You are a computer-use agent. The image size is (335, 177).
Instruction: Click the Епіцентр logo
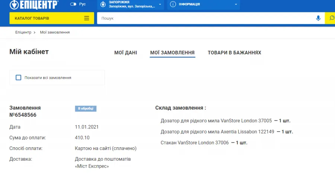(x=34, y=4)
